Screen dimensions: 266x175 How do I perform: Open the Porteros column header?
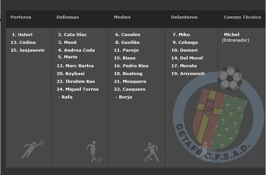pyautogui.click(x=21, y=17)
